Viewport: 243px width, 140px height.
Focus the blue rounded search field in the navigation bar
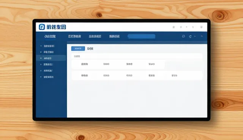point(142,36)
